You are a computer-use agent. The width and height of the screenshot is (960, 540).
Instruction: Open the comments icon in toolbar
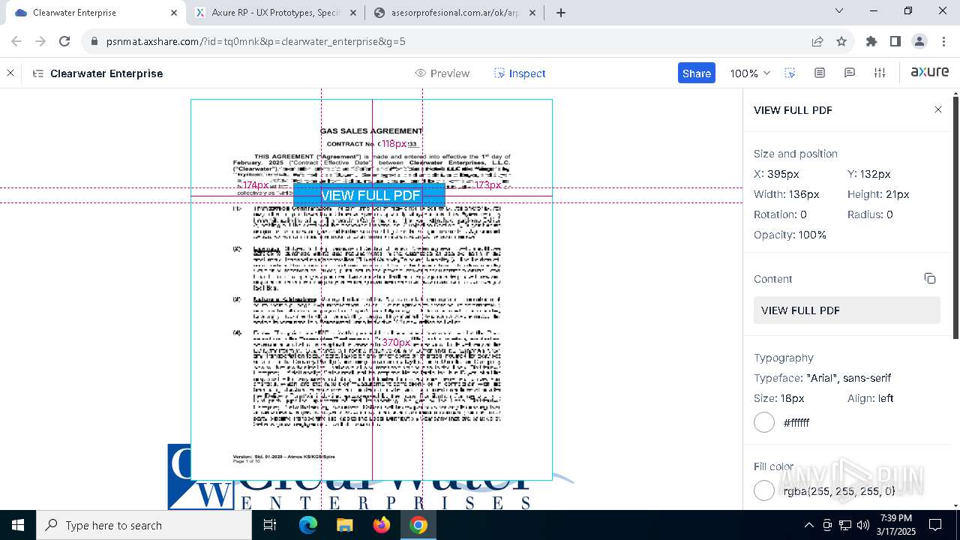pos(850,73)
